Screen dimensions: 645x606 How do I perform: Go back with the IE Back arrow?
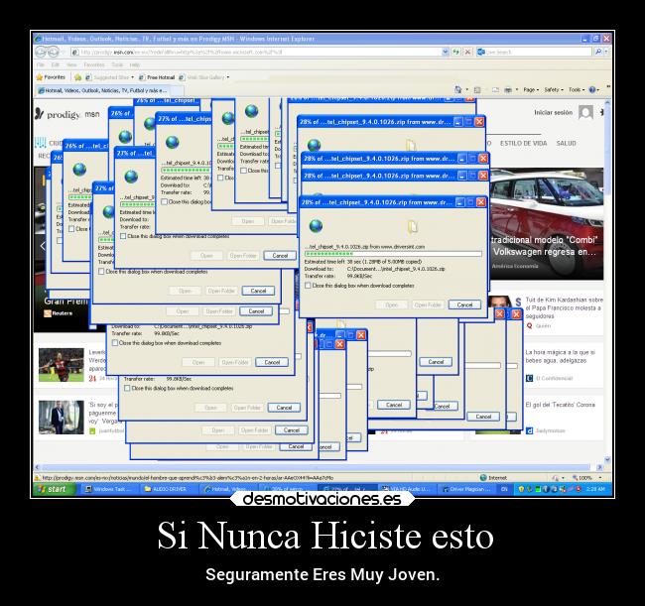[41, 52]
